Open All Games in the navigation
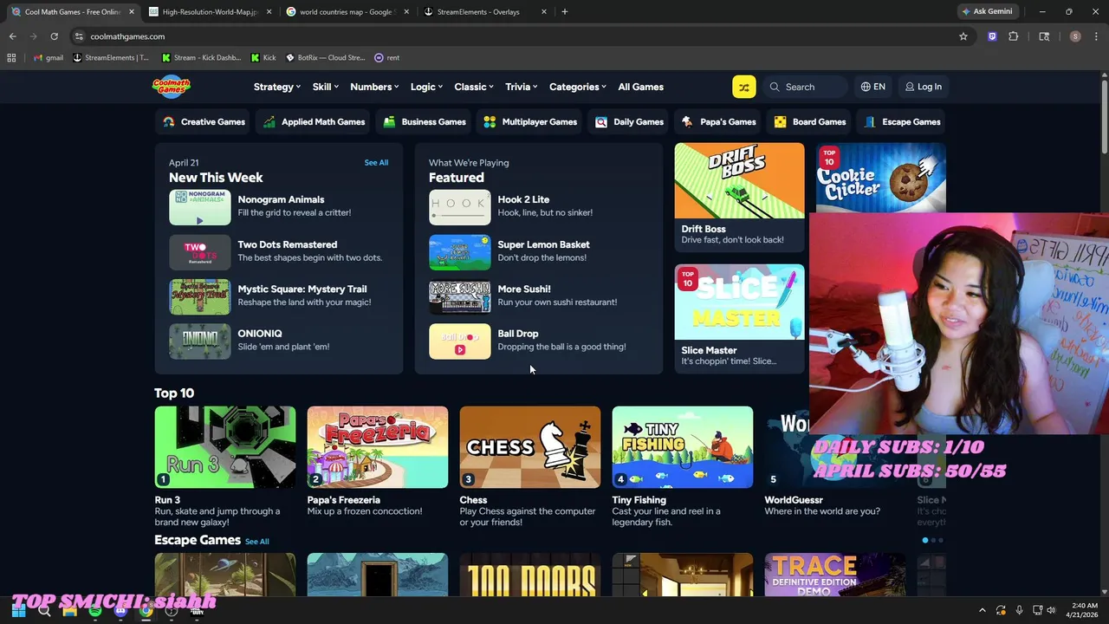 [x=640, y=87]
